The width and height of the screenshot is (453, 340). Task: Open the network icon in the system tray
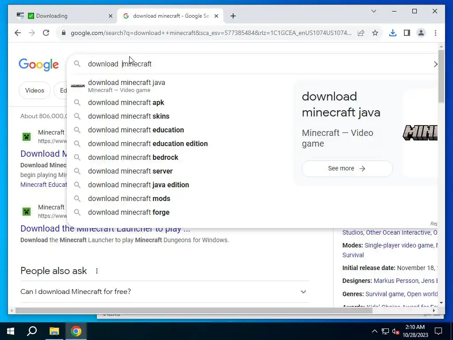385,331
